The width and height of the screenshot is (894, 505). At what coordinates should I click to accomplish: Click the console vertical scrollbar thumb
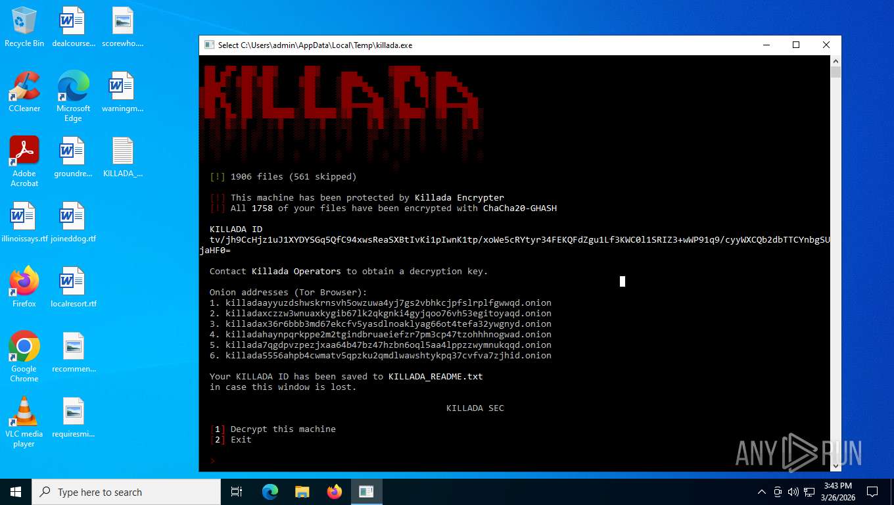click(835, 72)
